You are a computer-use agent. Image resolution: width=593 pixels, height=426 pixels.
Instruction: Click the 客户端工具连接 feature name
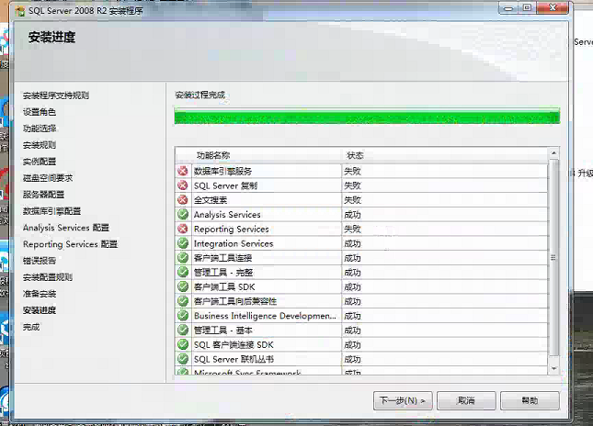[x=222, y=258]
